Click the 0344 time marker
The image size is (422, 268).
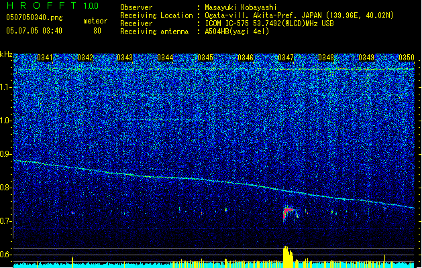[x=165, y=58]
